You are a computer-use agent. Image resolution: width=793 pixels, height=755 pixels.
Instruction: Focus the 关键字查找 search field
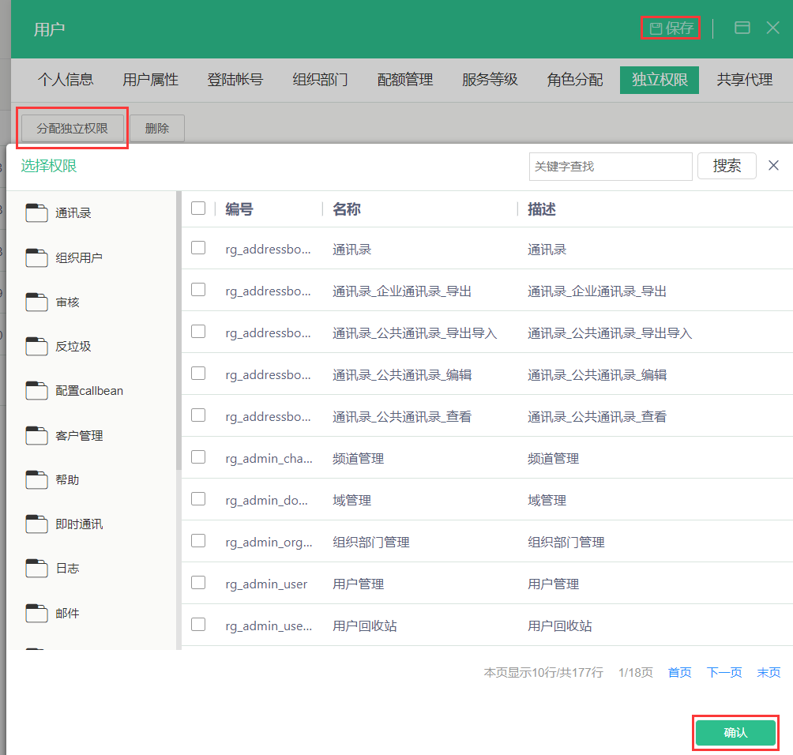point(611,167)
